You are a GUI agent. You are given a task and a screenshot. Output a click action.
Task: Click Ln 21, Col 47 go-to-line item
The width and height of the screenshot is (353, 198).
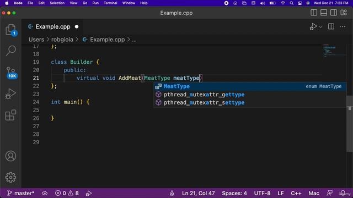[199, 193]
